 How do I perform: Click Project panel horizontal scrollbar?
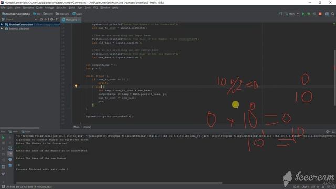[x=20, y=128]
